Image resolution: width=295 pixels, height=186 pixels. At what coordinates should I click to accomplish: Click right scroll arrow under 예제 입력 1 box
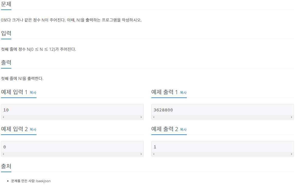[141, 117]
